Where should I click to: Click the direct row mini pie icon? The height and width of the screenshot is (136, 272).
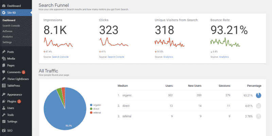(x=258, y=106)
